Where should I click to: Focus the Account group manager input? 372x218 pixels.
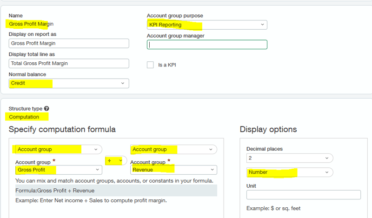pyautogui.click(x=206, y=45)
